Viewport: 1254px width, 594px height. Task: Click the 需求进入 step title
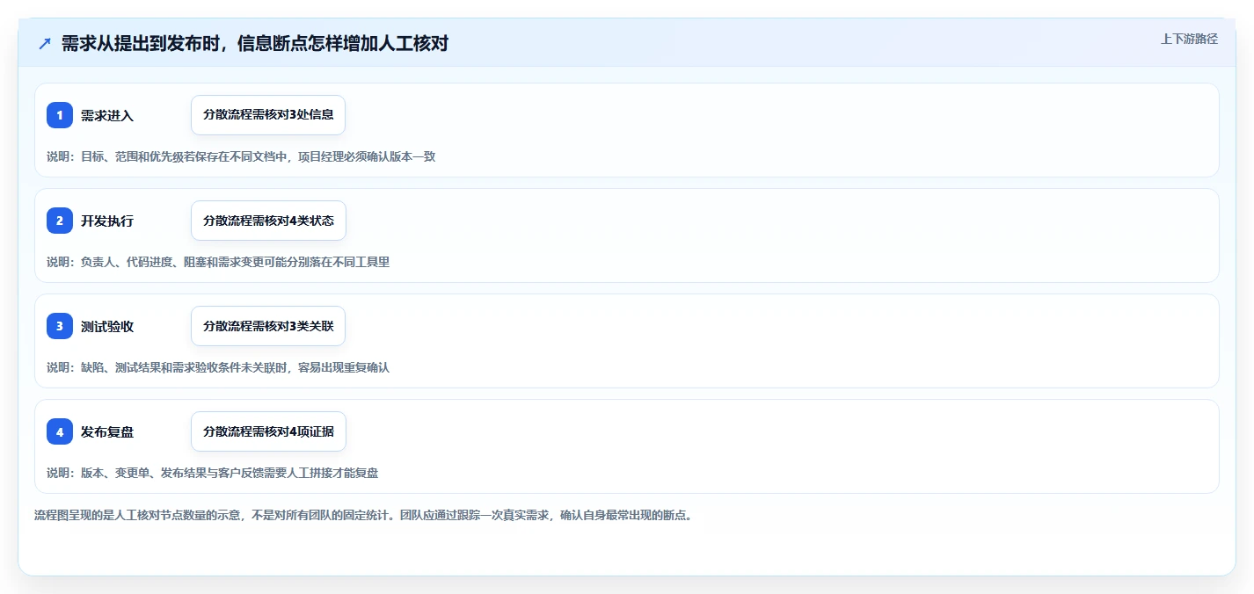point(107,115)
